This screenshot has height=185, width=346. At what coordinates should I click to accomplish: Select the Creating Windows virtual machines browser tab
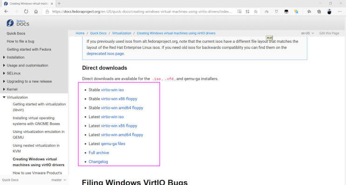(28, 4)
